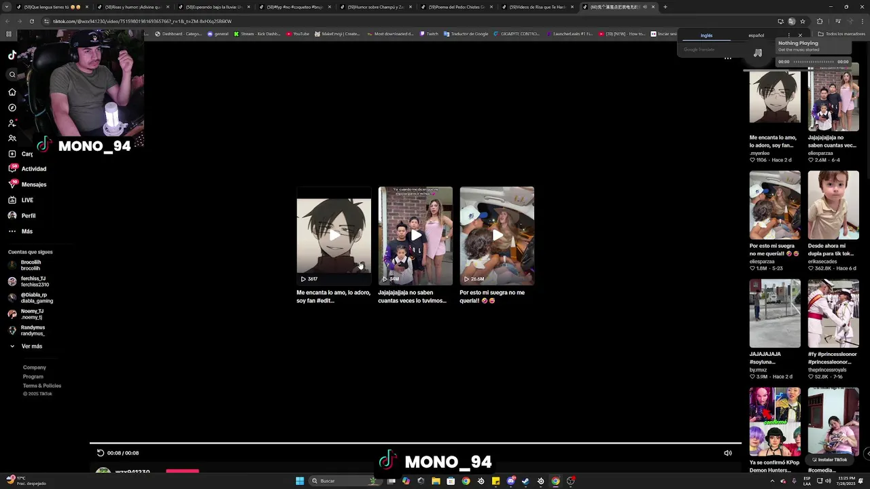This screenshot has height=489, width=870.
Task: Play the 'Me encanta lo amo' suggested video
Action: tap(334, 236)
